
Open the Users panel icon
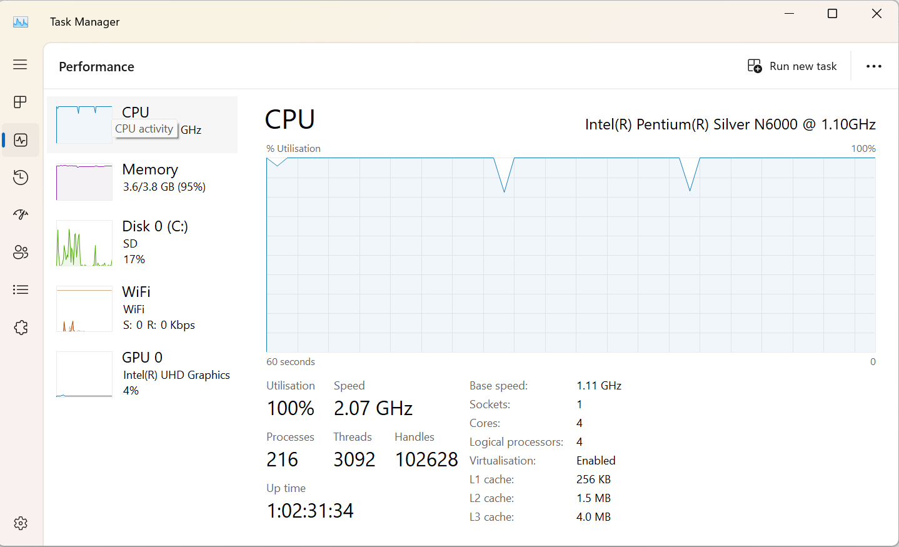tap(20, 252)
